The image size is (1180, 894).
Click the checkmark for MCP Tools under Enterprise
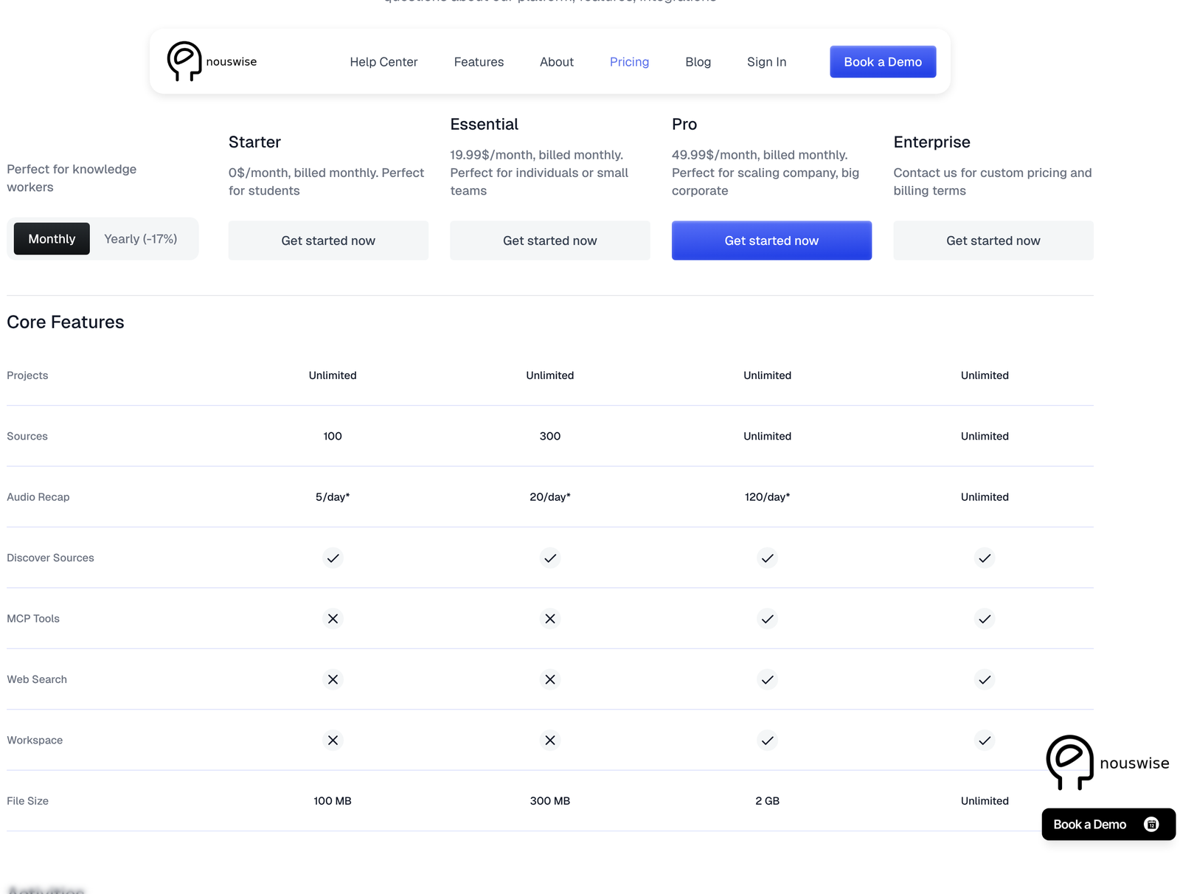985,619
